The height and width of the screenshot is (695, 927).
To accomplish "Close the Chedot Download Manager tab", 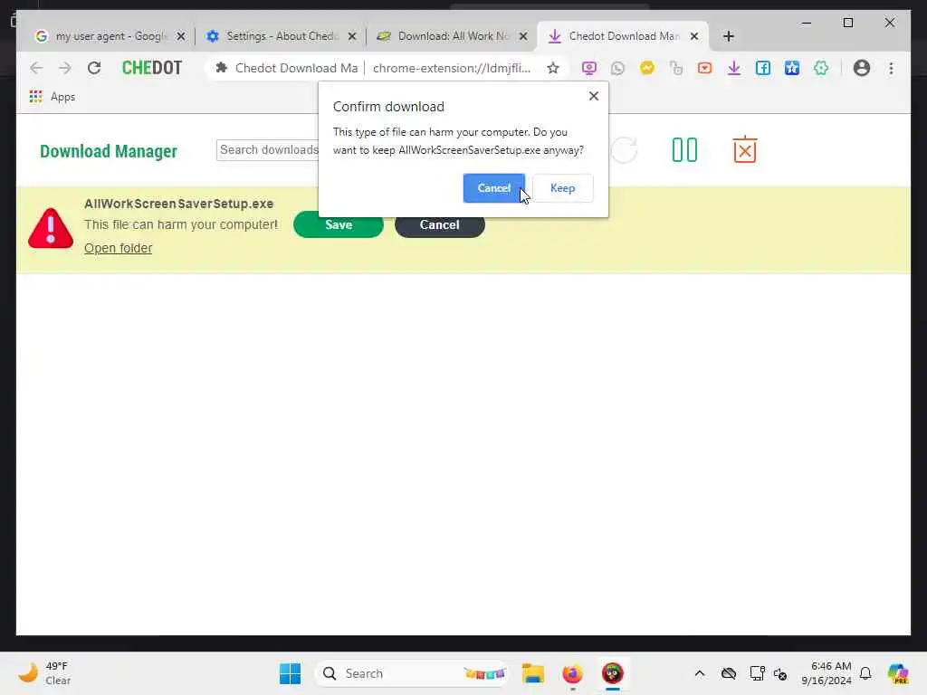I will pyautogui.click(x=694, y=36).
